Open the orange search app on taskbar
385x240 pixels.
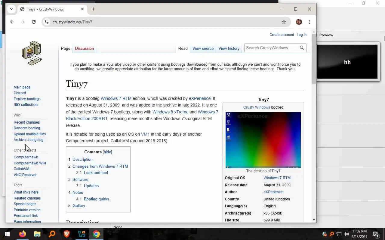tap(52, 234)
